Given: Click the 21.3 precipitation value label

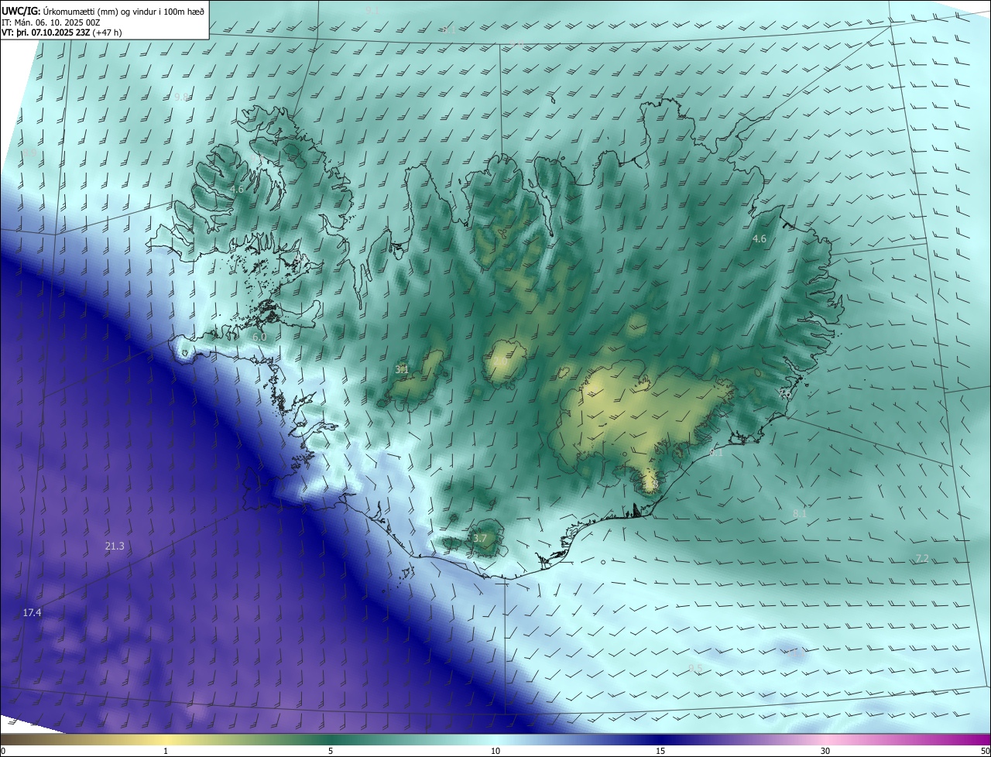Looking at the screenshot, I should (x=115, y=546).
